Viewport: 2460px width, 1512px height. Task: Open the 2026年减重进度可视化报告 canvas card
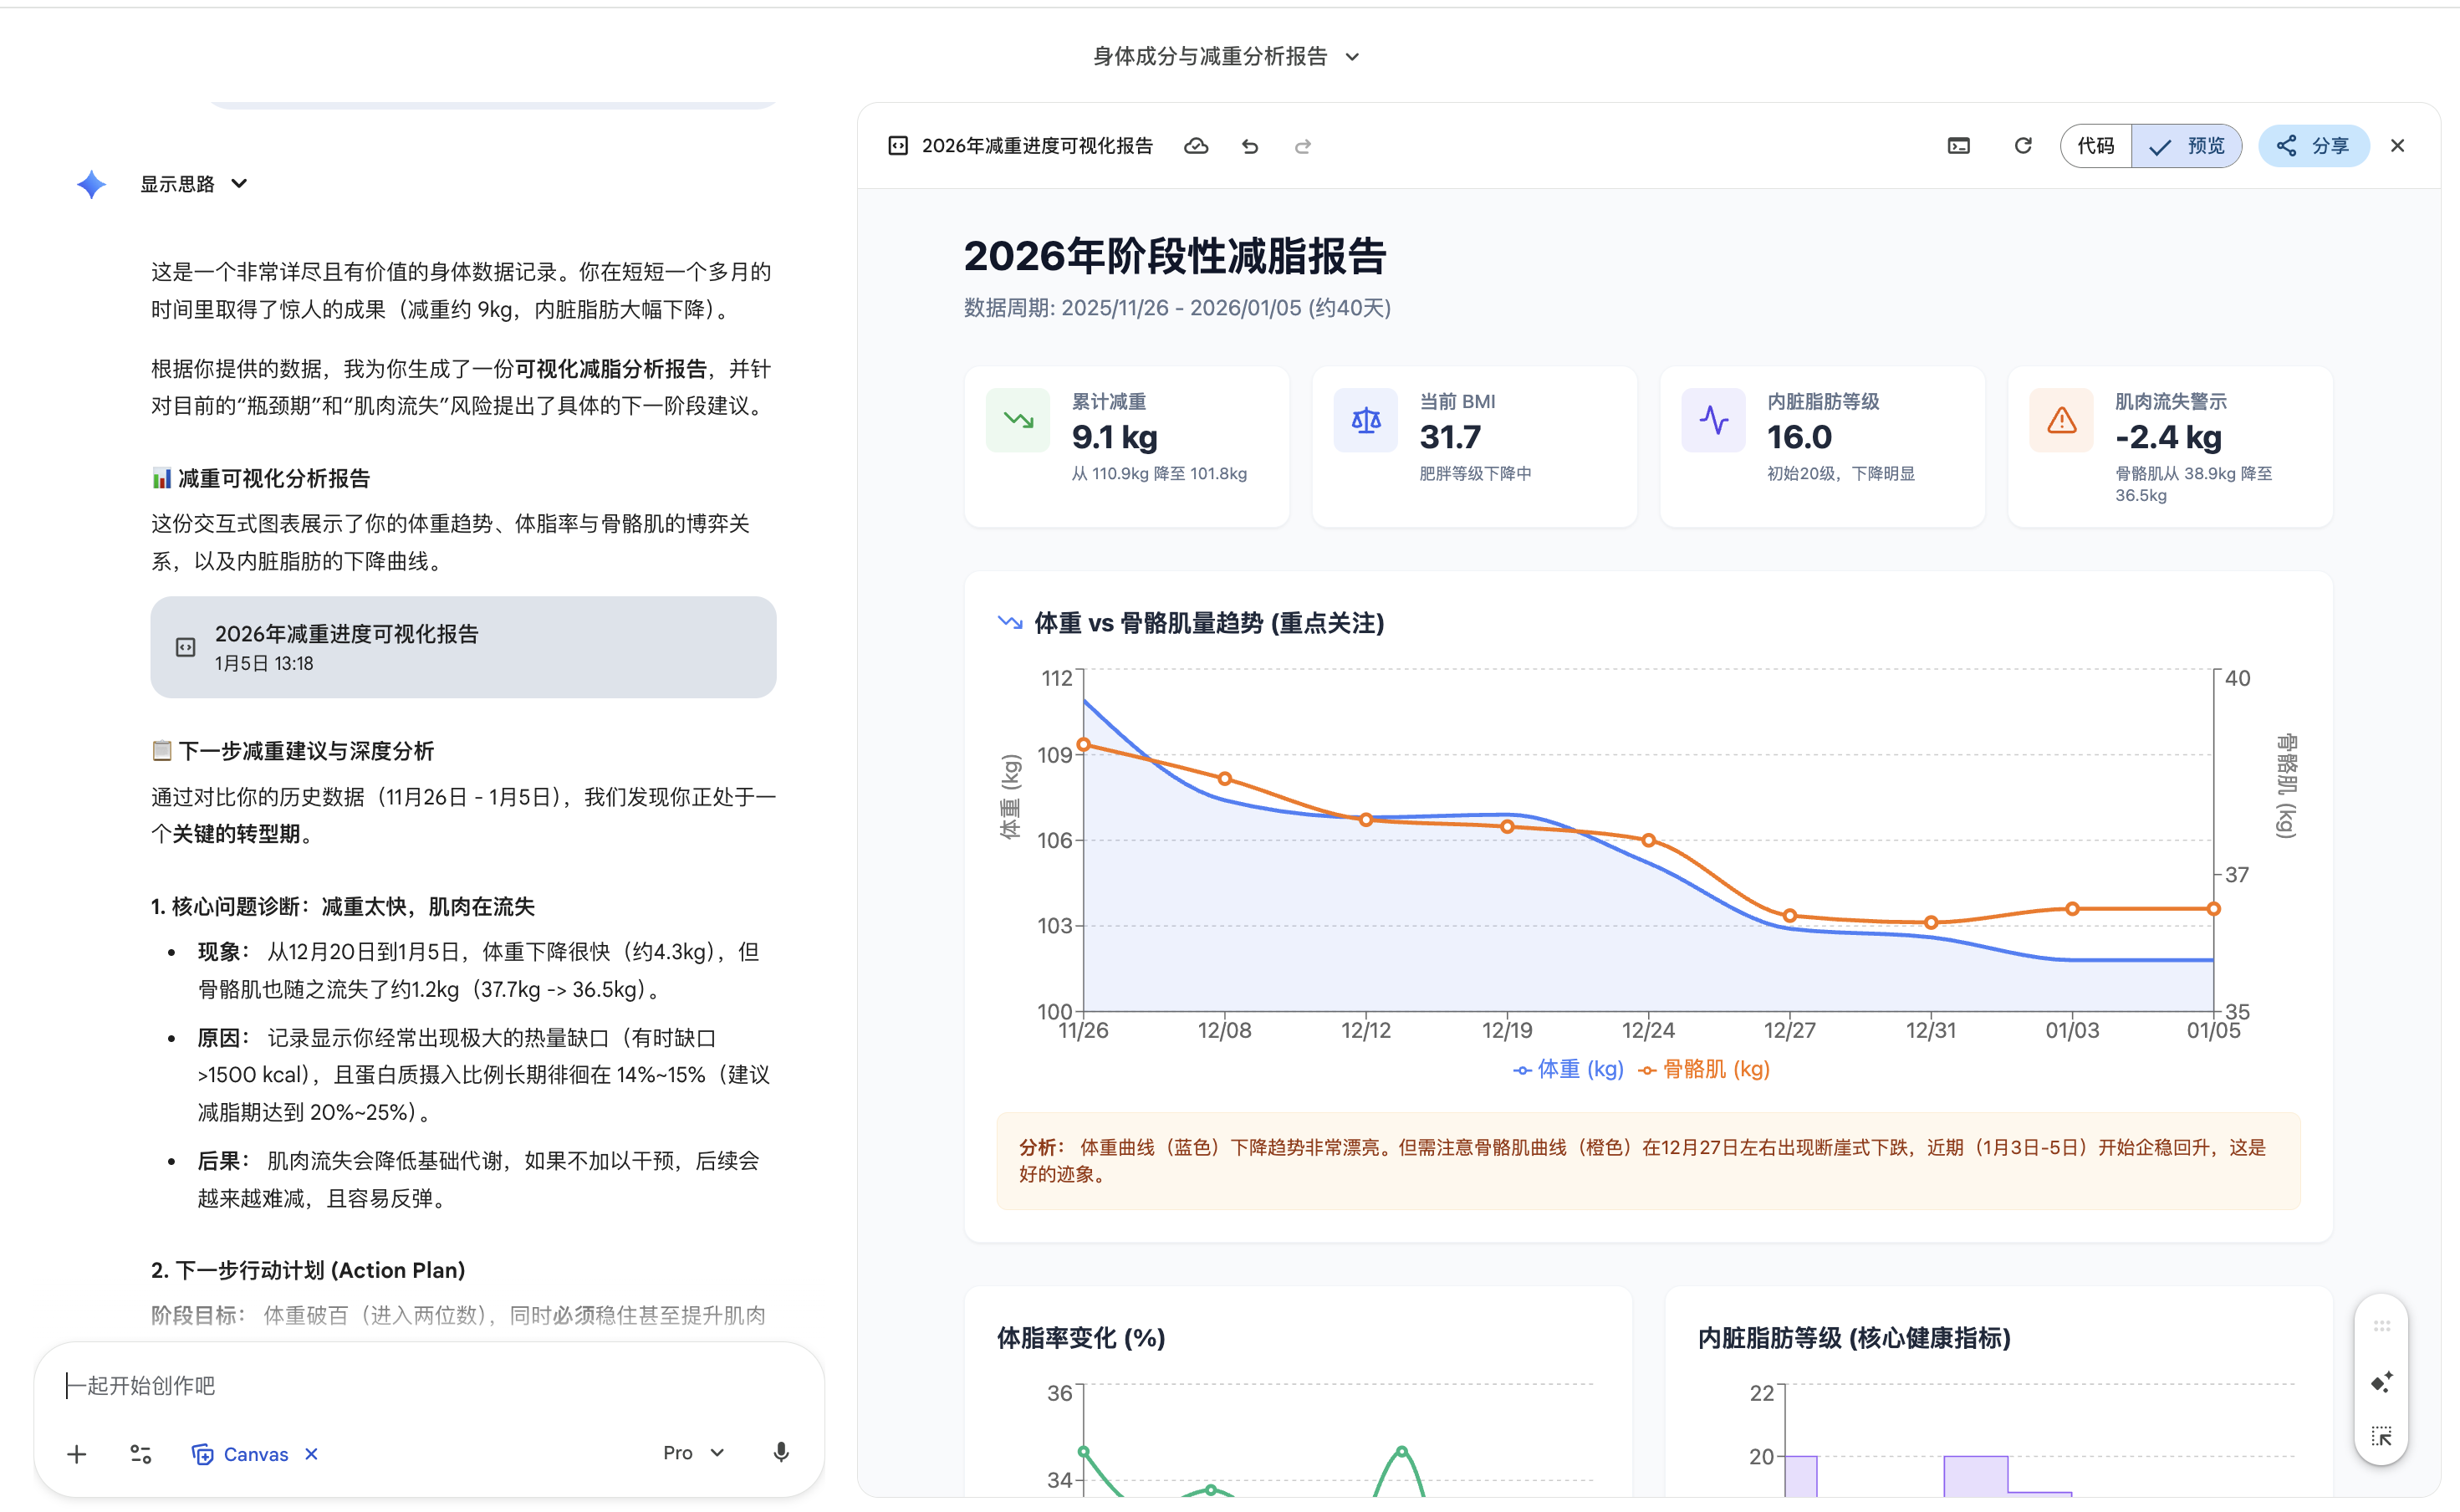click(x=462, y=647)
